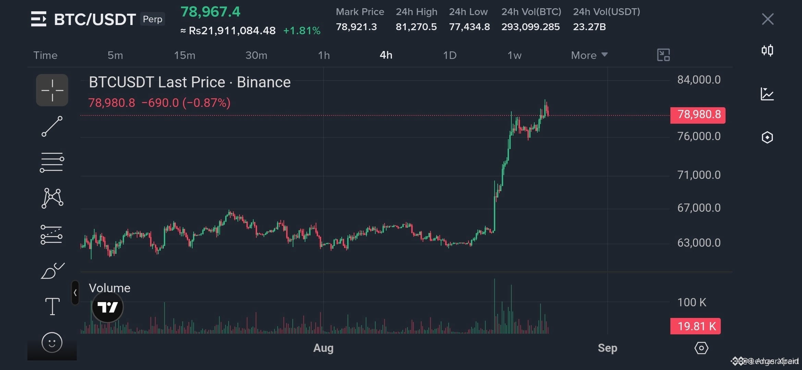Click the Rs21,911,084.48 converted price
This screenshot has height=370, width=802.
tap(232, 31)
